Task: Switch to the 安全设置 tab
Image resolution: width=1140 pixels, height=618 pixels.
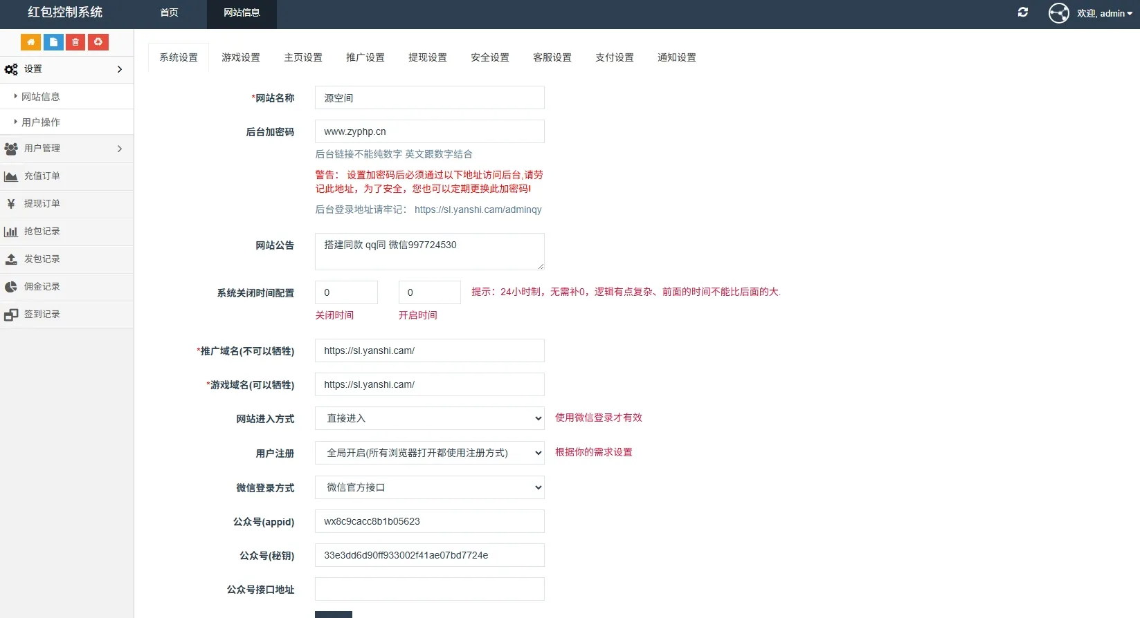Action: 490,57
